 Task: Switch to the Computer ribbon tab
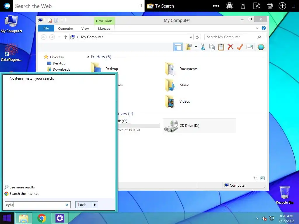point(66,29)
